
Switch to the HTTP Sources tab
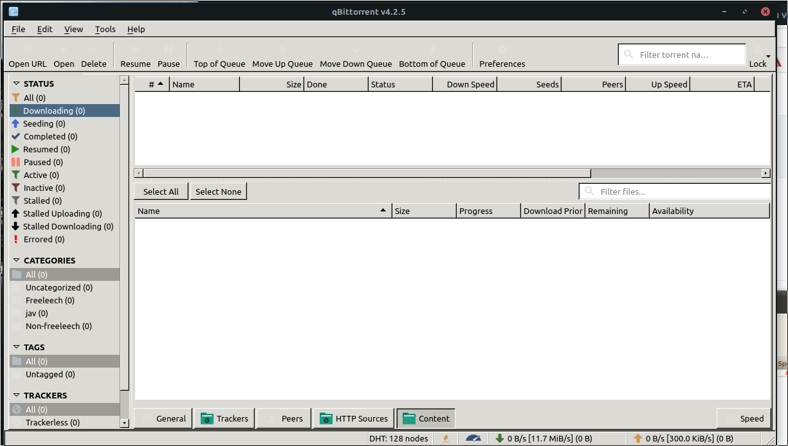coord(353,418)
